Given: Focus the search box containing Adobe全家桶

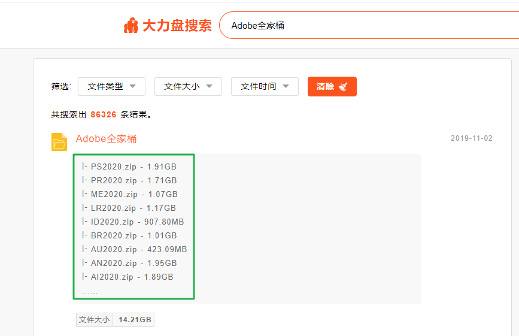Looking at the screenshot, I should point(369,26).
